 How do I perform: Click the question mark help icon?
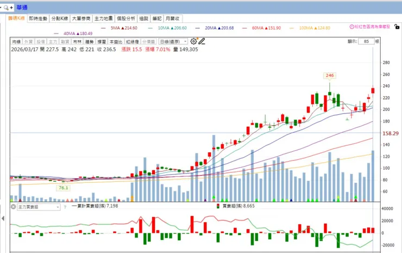(x=65, y=207)
